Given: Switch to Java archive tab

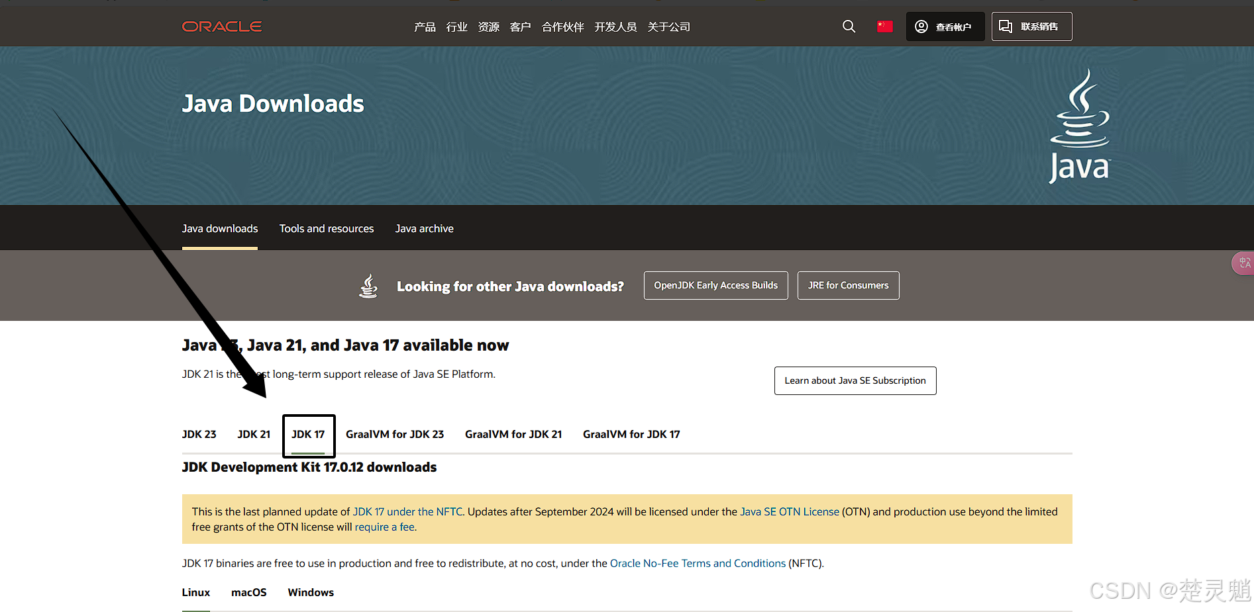Looking at the screenshot, I should pos(425,228).
